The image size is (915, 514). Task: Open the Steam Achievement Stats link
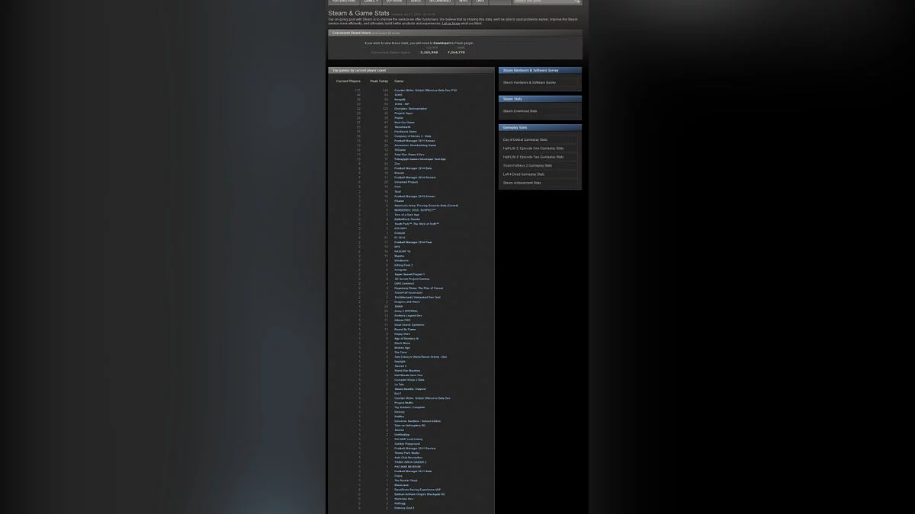point(522,183)
